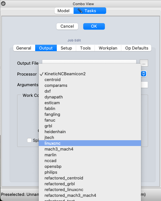
Task: Confirm with the OK button
Action: (x=94, y=26)
